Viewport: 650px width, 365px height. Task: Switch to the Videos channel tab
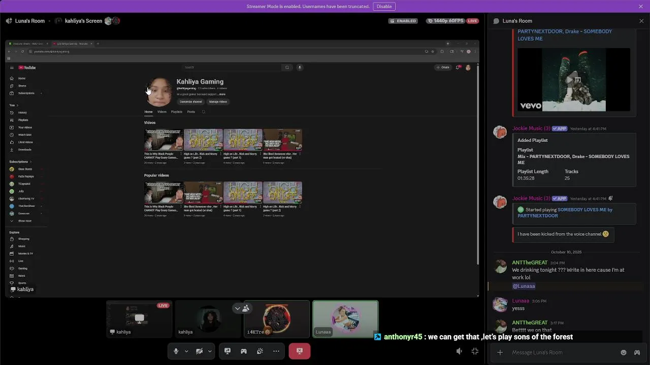click(x=161, y=112)
